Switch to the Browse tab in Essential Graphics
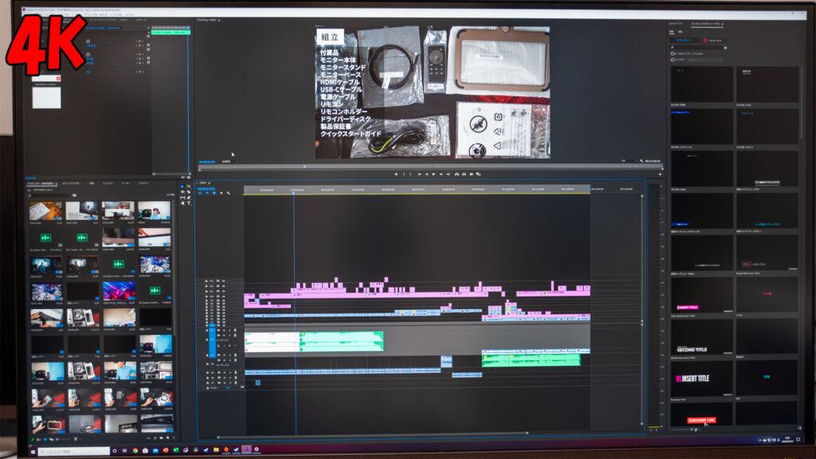816x459 pixels. (671, 32)
